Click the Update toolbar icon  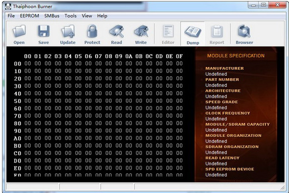point(68,31)
